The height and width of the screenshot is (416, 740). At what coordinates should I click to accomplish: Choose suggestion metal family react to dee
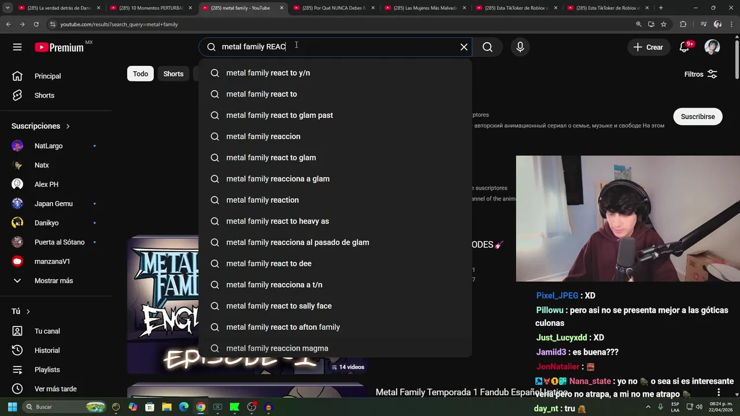tap(335, 263)
